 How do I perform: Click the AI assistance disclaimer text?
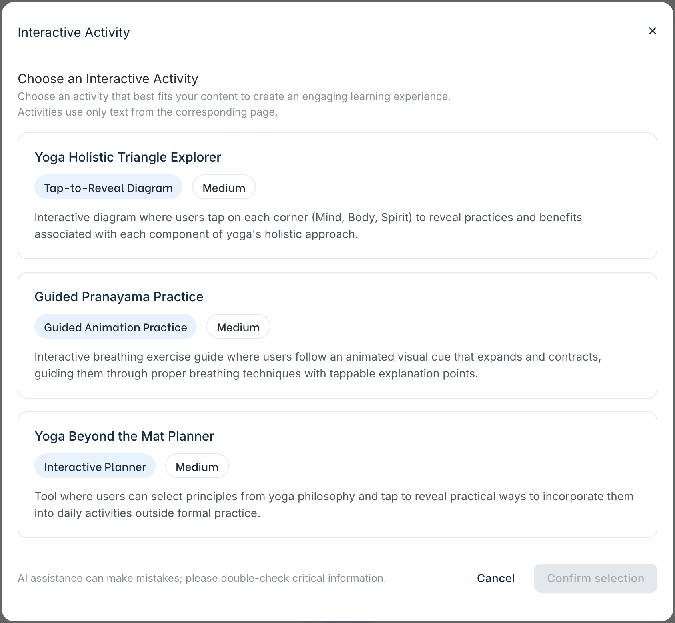click(202, 578)
